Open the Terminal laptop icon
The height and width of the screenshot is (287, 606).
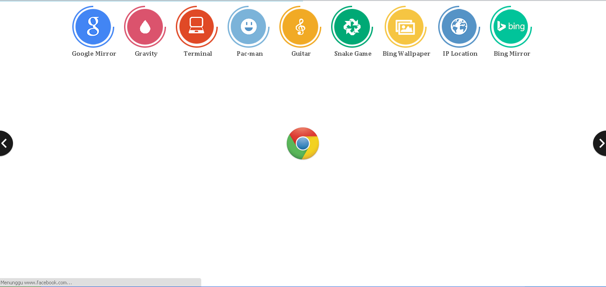[197, 27]
